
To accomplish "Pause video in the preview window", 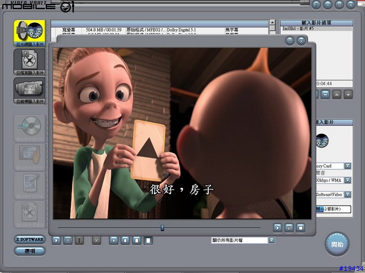I will coord(289,228).
